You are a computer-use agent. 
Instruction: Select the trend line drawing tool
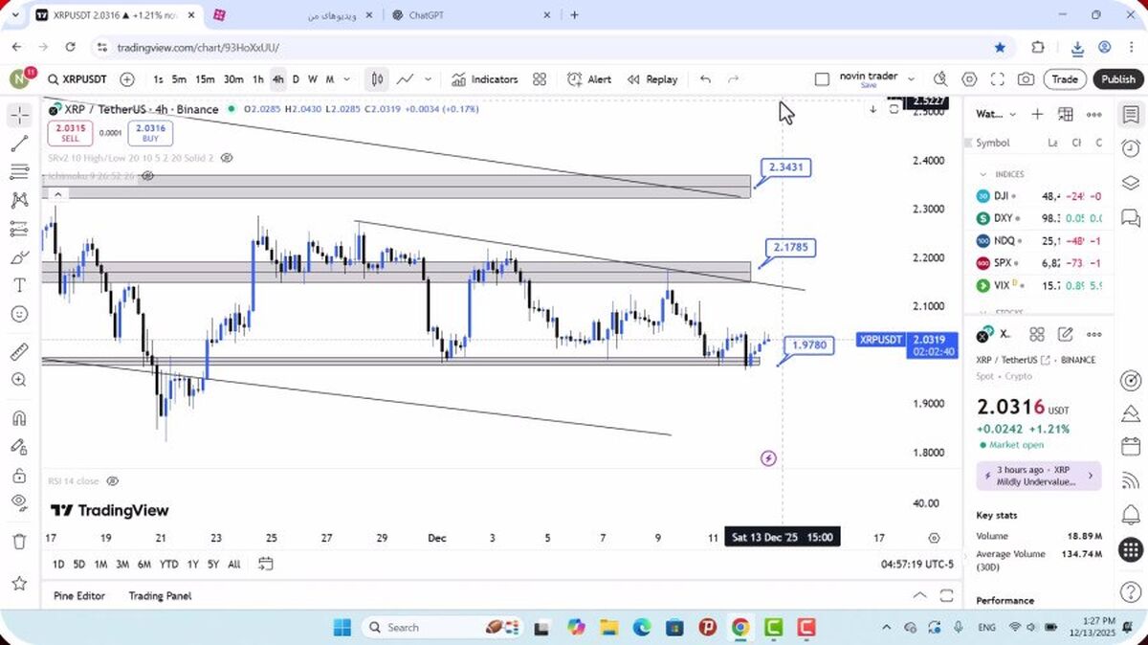[19, 145]
